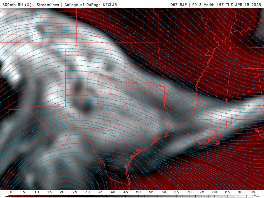Click the colorbar label '40'
264x198 pixels.
(113, 192)
